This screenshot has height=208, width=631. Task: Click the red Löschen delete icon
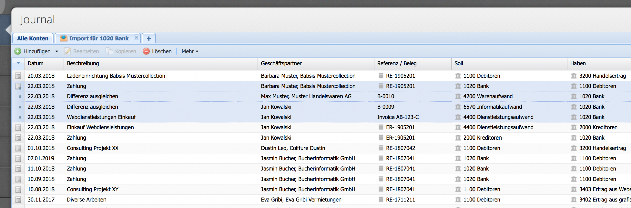click(146, 51)
